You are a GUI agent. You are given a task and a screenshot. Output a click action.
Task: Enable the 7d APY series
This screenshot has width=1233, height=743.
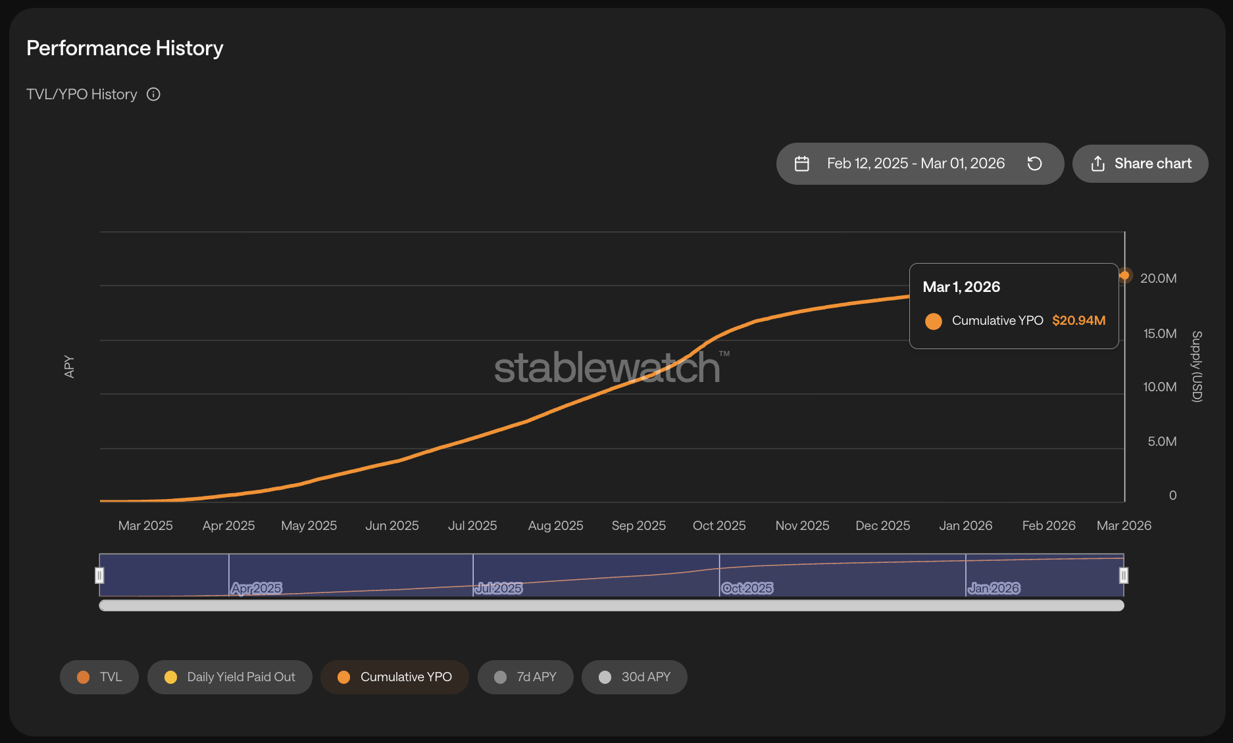525,677
